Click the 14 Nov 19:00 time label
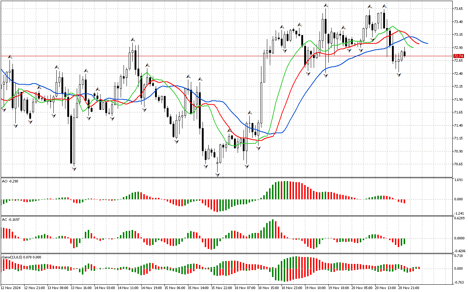Screen dimensions: 468x292 click(x=151, y=288)
